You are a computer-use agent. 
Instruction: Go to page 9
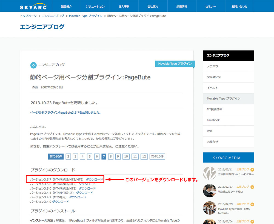pyautogui.click(x=118, y=157)
